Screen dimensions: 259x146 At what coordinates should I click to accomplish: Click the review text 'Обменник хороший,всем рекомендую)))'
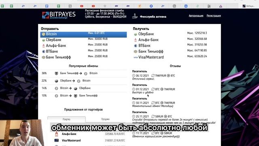coord(156,136)
